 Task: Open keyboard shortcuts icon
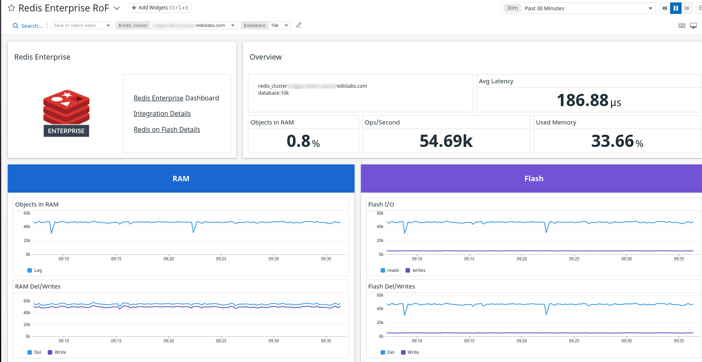682,26
